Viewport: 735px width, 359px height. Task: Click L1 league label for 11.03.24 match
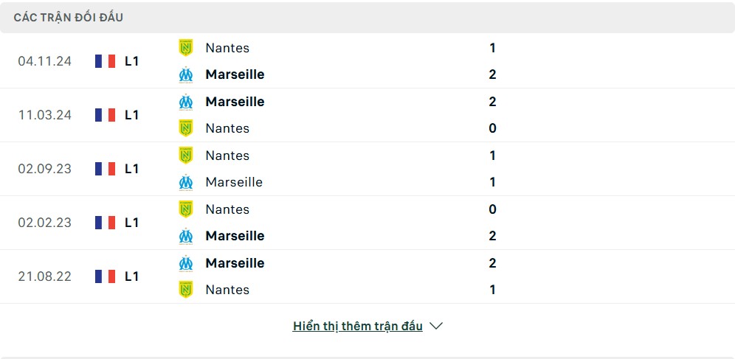131,115
